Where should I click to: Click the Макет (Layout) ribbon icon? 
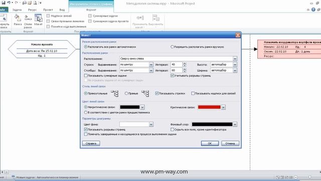(x=38, y=20)
